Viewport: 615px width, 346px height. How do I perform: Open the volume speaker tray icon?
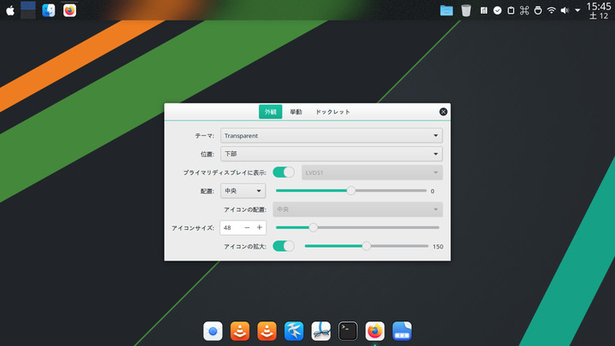565,10
